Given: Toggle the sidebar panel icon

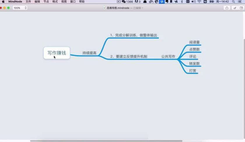Looking at the screenshot, I should tap(242, 8).
